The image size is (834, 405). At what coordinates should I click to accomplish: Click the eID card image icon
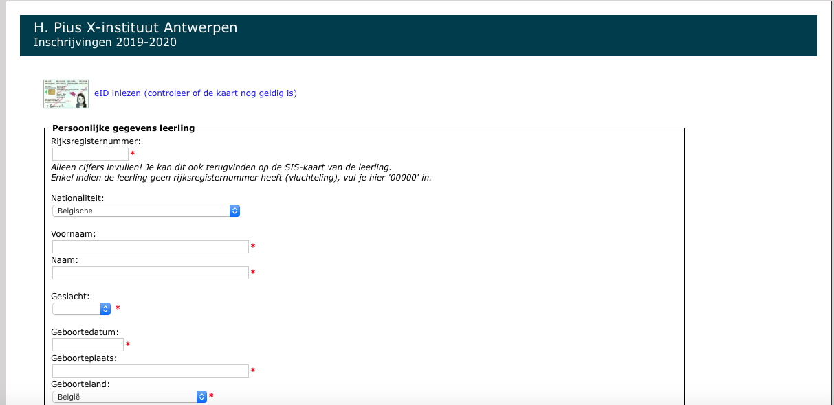66,93
